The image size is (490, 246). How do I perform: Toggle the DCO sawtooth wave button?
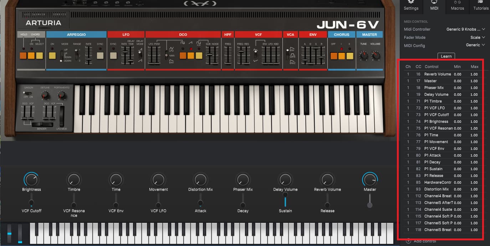pyautogui.click(x=190, y=56)
